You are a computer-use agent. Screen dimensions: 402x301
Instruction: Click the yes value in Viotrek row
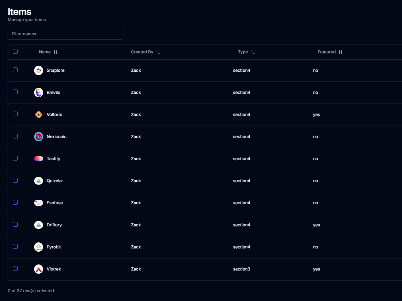coord(316,269)
